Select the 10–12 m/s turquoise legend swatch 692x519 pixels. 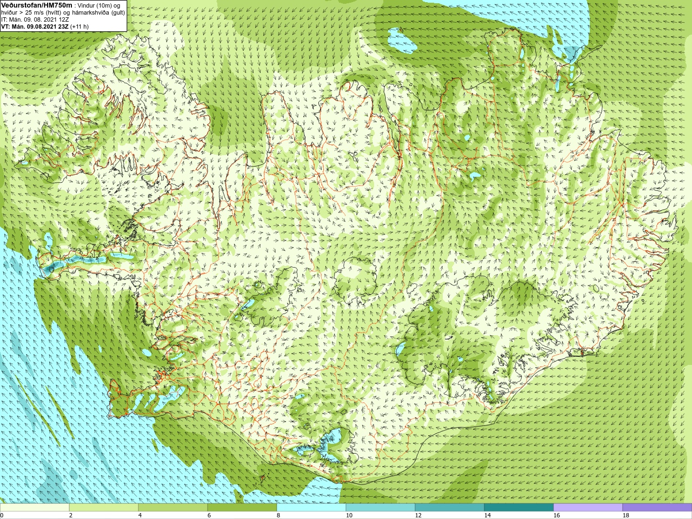pos(381,508)
